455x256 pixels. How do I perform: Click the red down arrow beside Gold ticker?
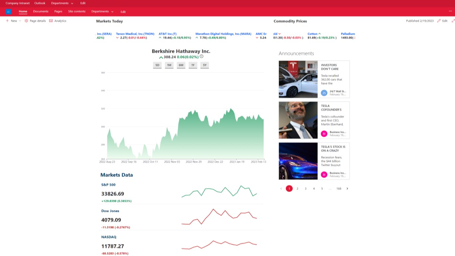[279, 34]
